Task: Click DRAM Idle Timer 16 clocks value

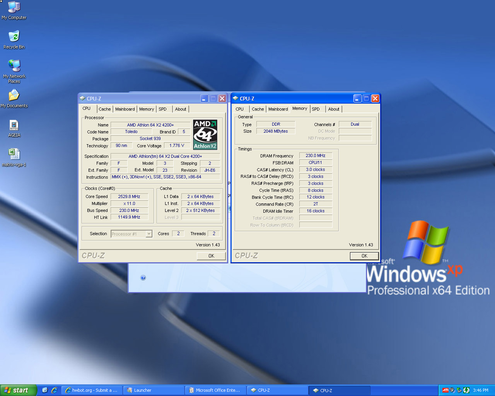Action: (316, 211)
